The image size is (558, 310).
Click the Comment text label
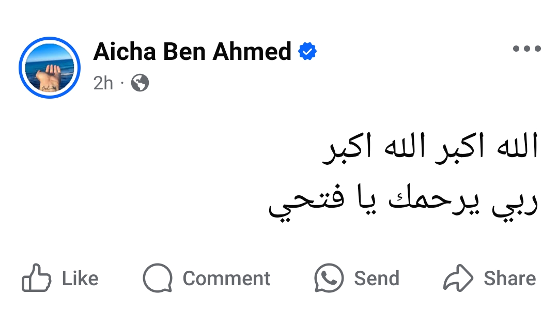[x=226, y=278]
